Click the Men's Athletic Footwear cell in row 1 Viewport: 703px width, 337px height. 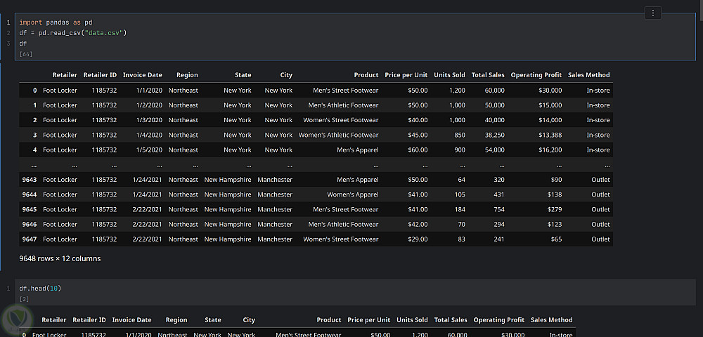[x=344, y=105]
